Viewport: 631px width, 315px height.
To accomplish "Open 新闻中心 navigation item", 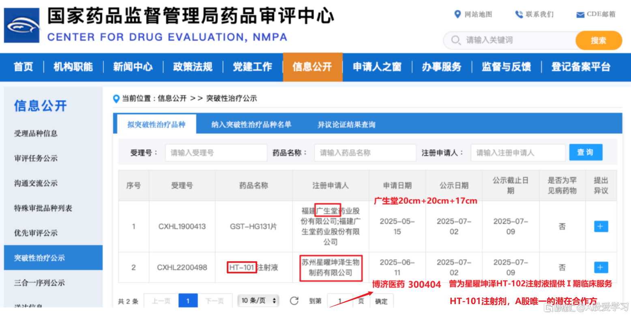I will tap(133, 67).
